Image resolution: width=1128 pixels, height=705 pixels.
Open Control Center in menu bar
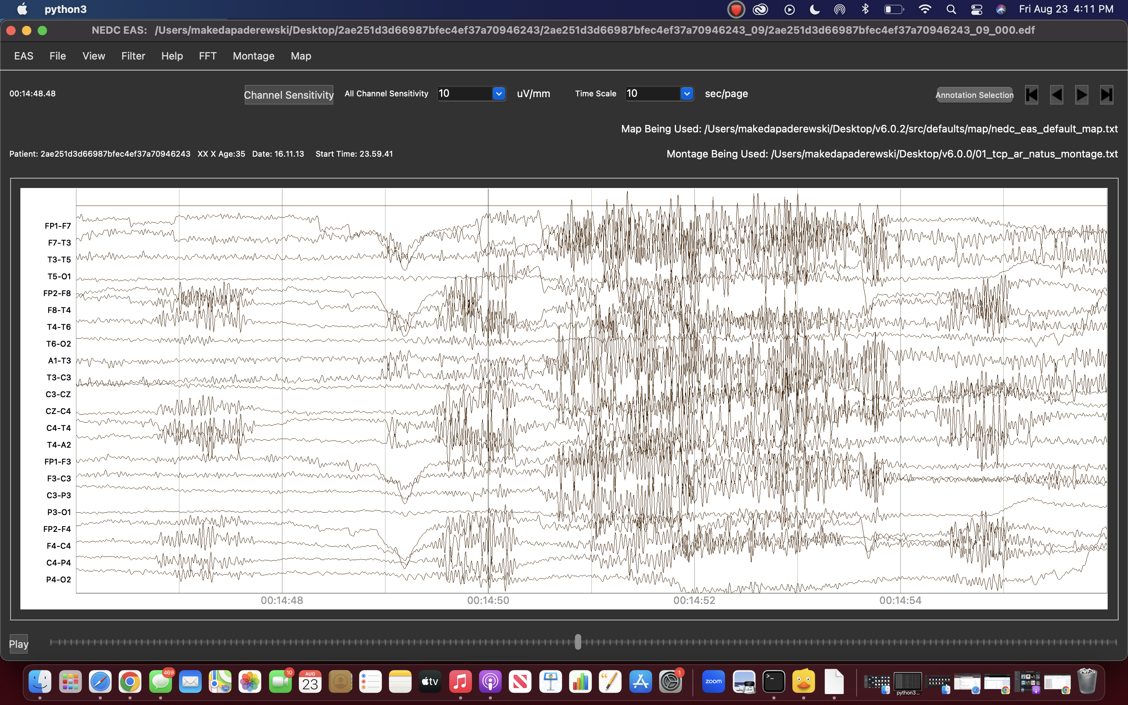[976, 9]
